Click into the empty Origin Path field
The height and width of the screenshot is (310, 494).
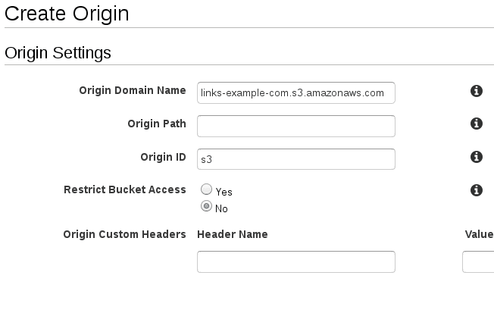[295, 125]
